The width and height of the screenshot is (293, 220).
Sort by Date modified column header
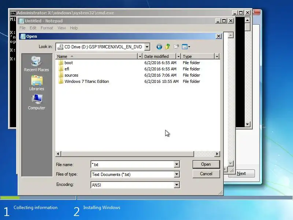(x=159, y=56)
